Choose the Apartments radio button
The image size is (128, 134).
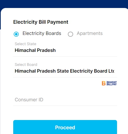click(x=70, y=34)
